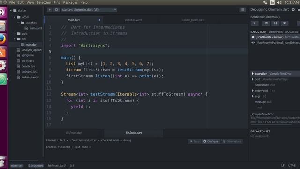Open system settings from the dock
This screenshot has height=169, width=300.
click(x=3, y=66)
